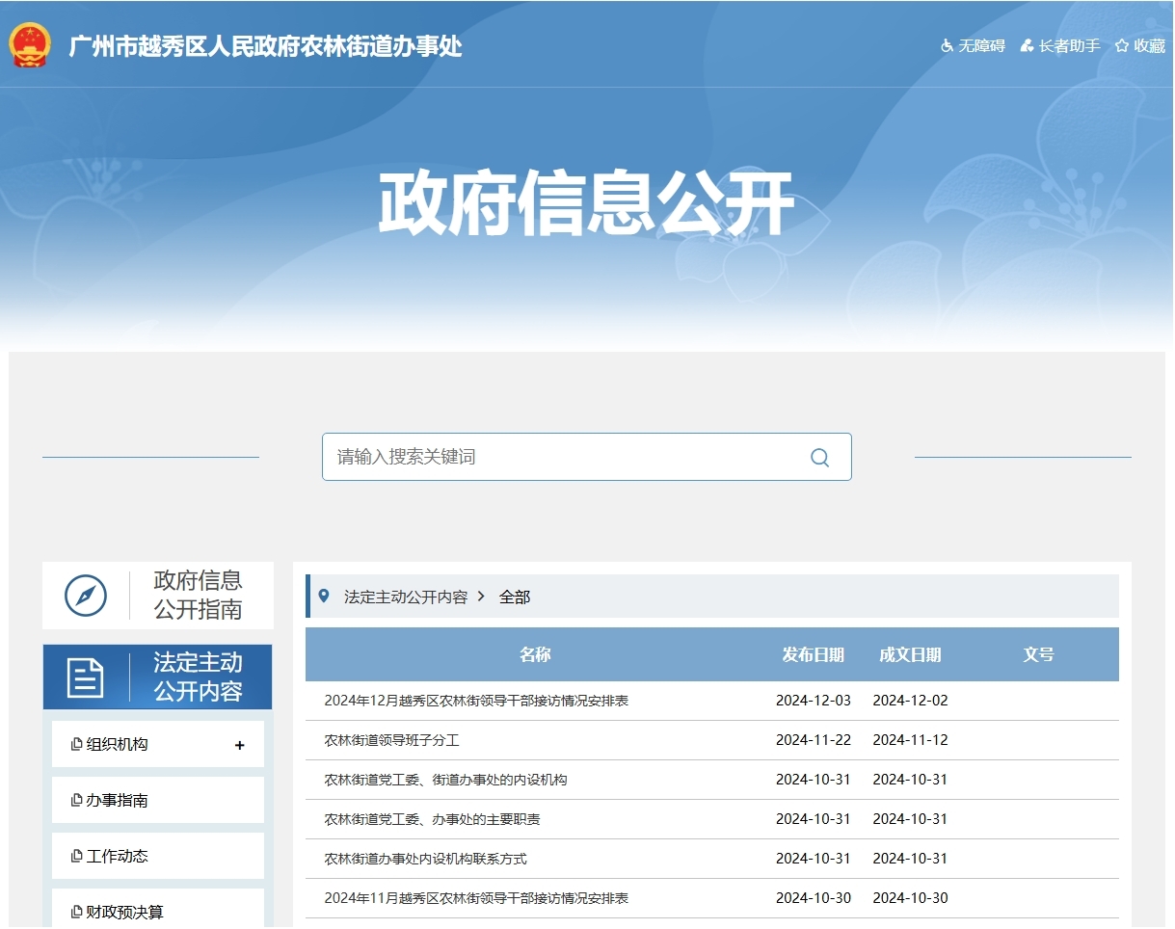The image size is (1175, 929).
Task: Click the magnifier search icon
Action: pos(820,458)
